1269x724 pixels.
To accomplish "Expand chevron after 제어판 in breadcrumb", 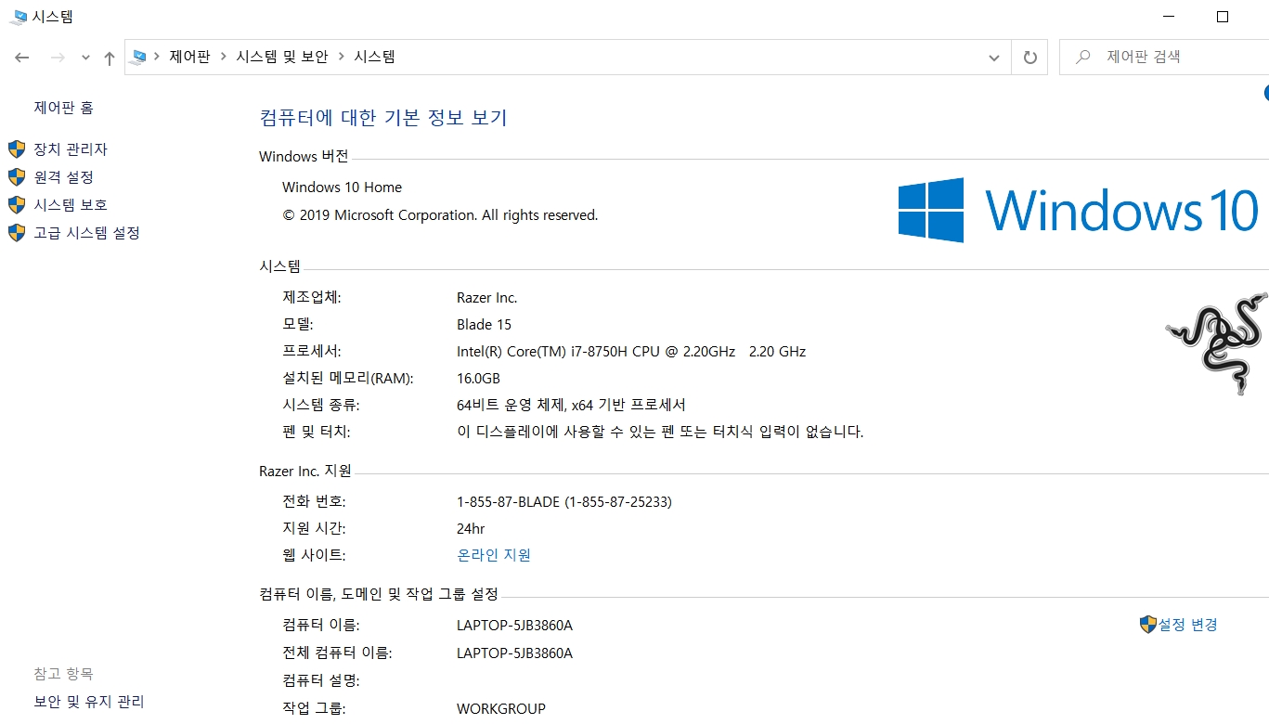I will click(223, 57).
